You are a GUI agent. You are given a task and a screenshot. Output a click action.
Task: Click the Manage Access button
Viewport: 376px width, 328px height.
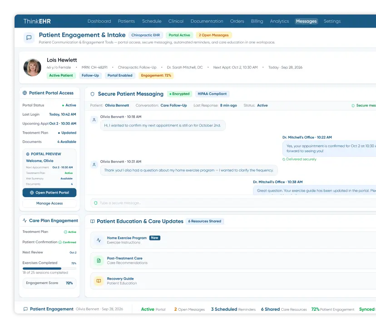49,203
